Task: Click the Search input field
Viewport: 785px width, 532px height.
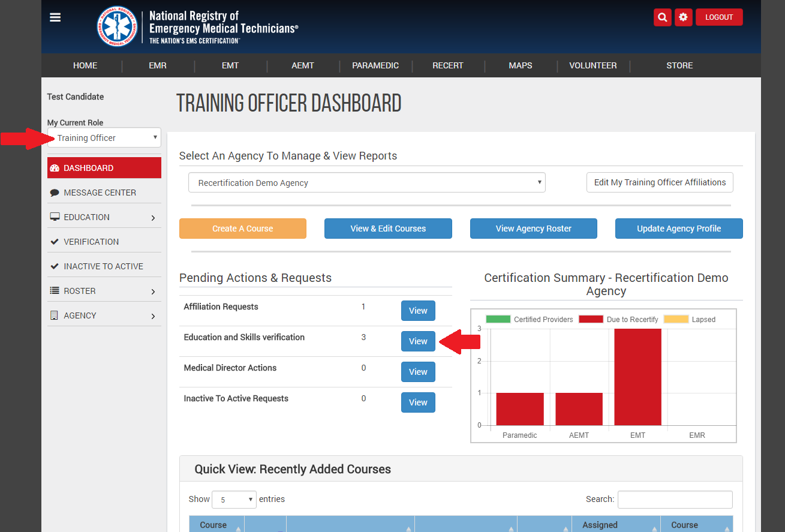Action: click(x=675, y=500)
